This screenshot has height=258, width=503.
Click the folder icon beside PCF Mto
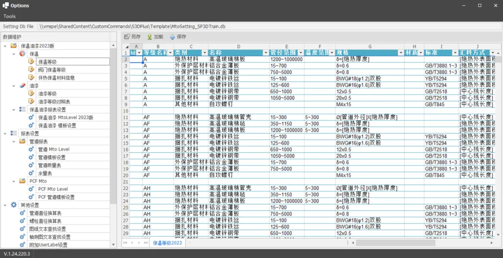(x=22, y=181)
